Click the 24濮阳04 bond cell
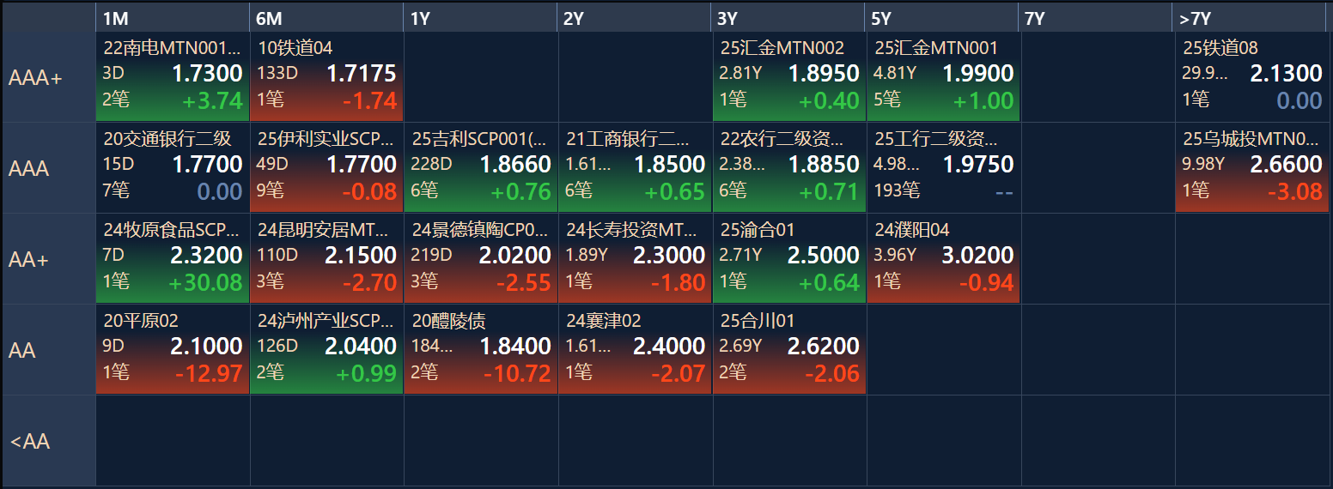 coord(943,258)
